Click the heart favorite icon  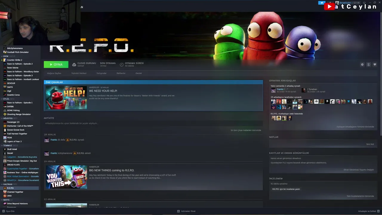[375, 64]
